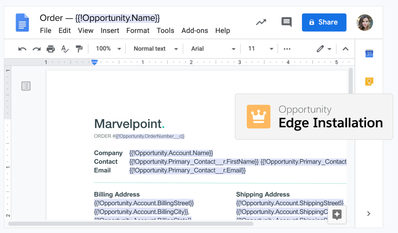Screen dimensions: 398x233
Task: Click the pencil editing mode icon
Action: [320, 49]
